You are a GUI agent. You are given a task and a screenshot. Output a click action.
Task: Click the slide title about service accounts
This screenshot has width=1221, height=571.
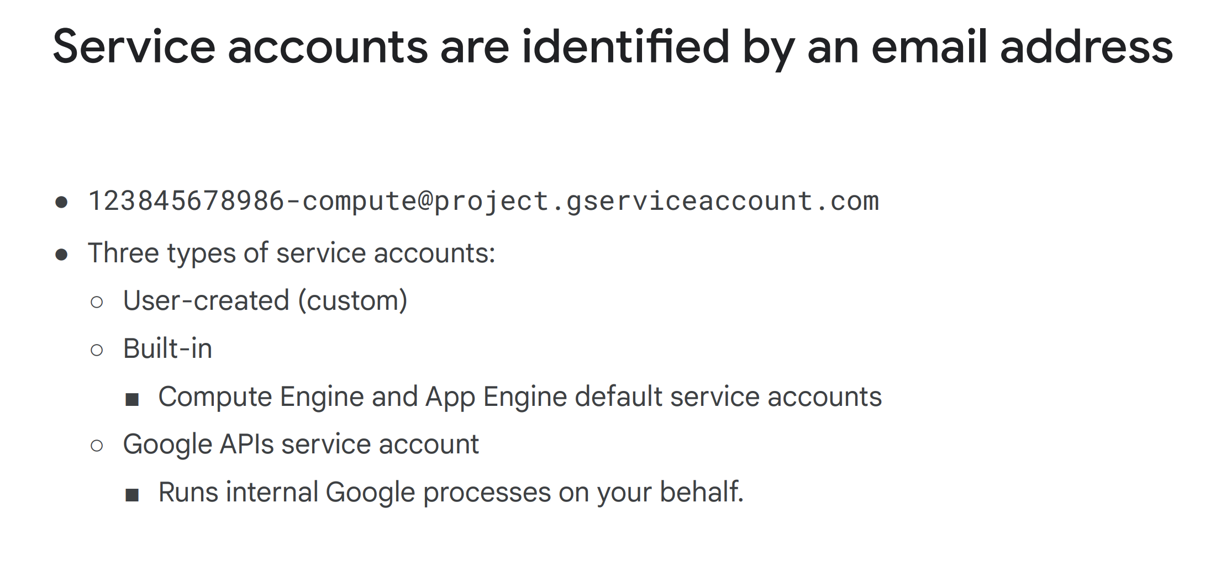tap(612, 47)
